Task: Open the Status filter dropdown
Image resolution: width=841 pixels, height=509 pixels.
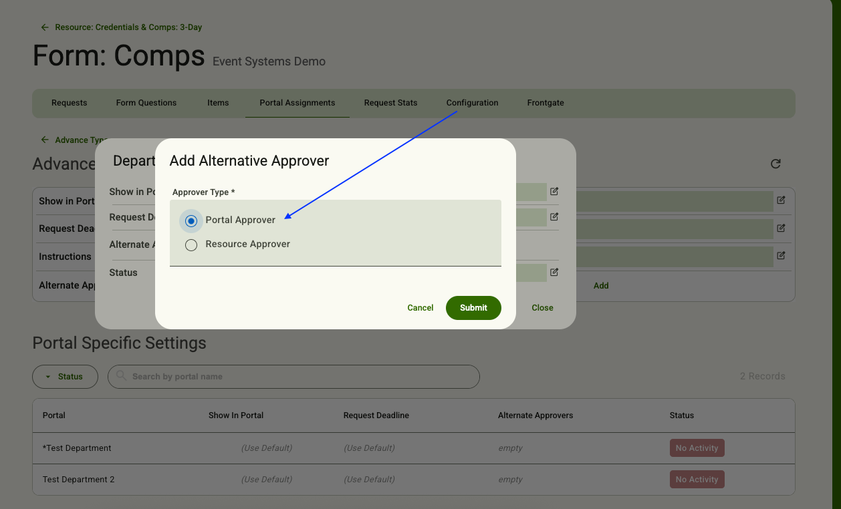Action: tap(65, 377)
